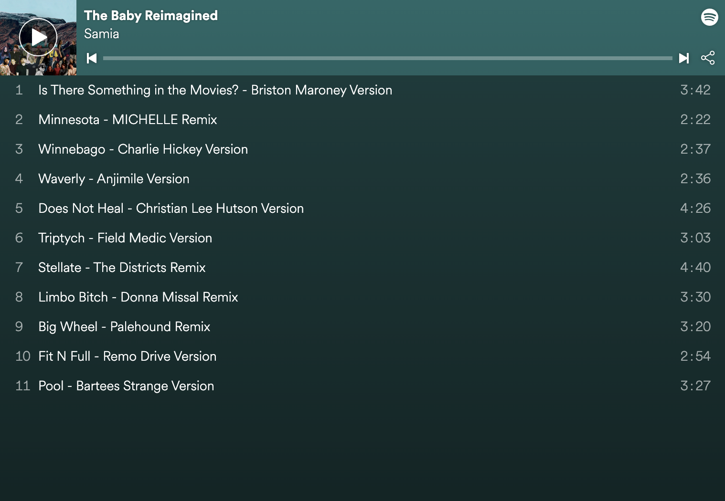Play Limbo Bitch - Donna Missal Remix
725x501 pixels.
pyautogui.click(x=362, y=297)
